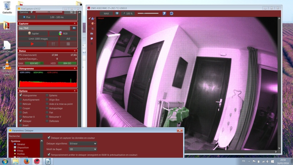Open File Explorer from the taskbar
293x165 pixels.
16,161
